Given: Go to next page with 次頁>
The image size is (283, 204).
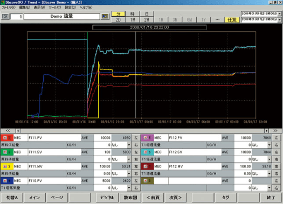Looking at the screenshot, I should pyautogui.click(x=175, y=198).
